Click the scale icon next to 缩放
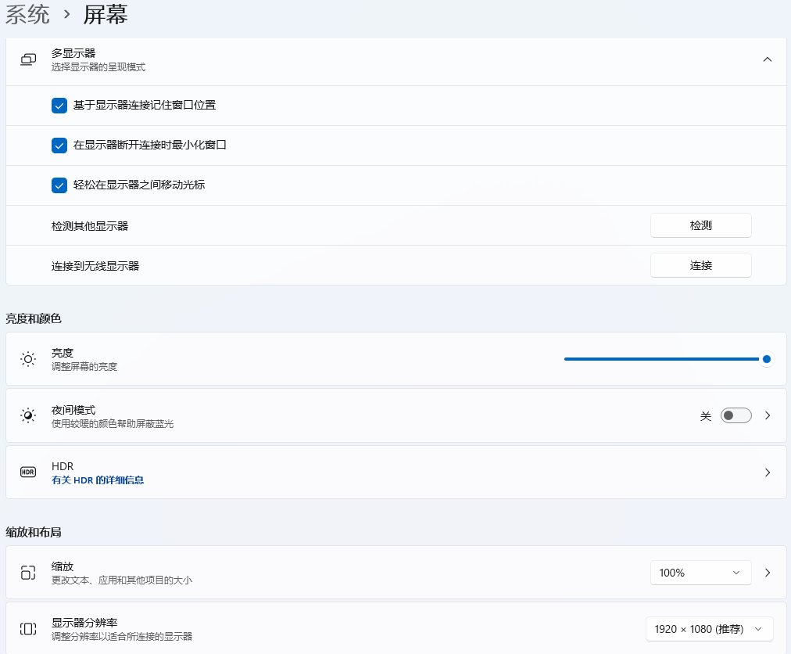Screen dimensions: 791x654 tap(28, 573)
